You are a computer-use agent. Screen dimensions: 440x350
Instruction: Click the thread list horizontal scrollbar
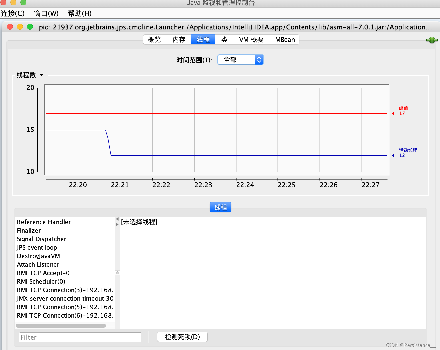point(61,326)
